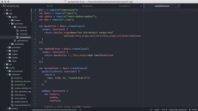Open row.js.jsx file

pos(24,34)
